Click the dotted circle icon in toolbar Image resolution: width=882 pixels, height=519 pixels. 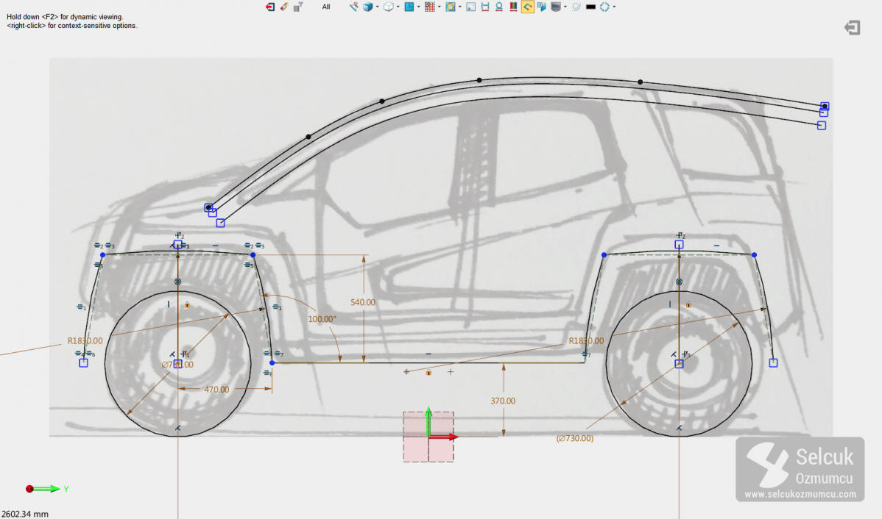(576, 7)
